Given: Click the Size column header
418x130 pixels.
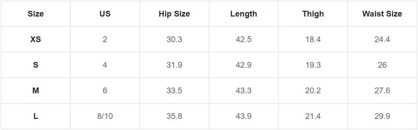Looking at the screenshot, I should click(36, 14).
